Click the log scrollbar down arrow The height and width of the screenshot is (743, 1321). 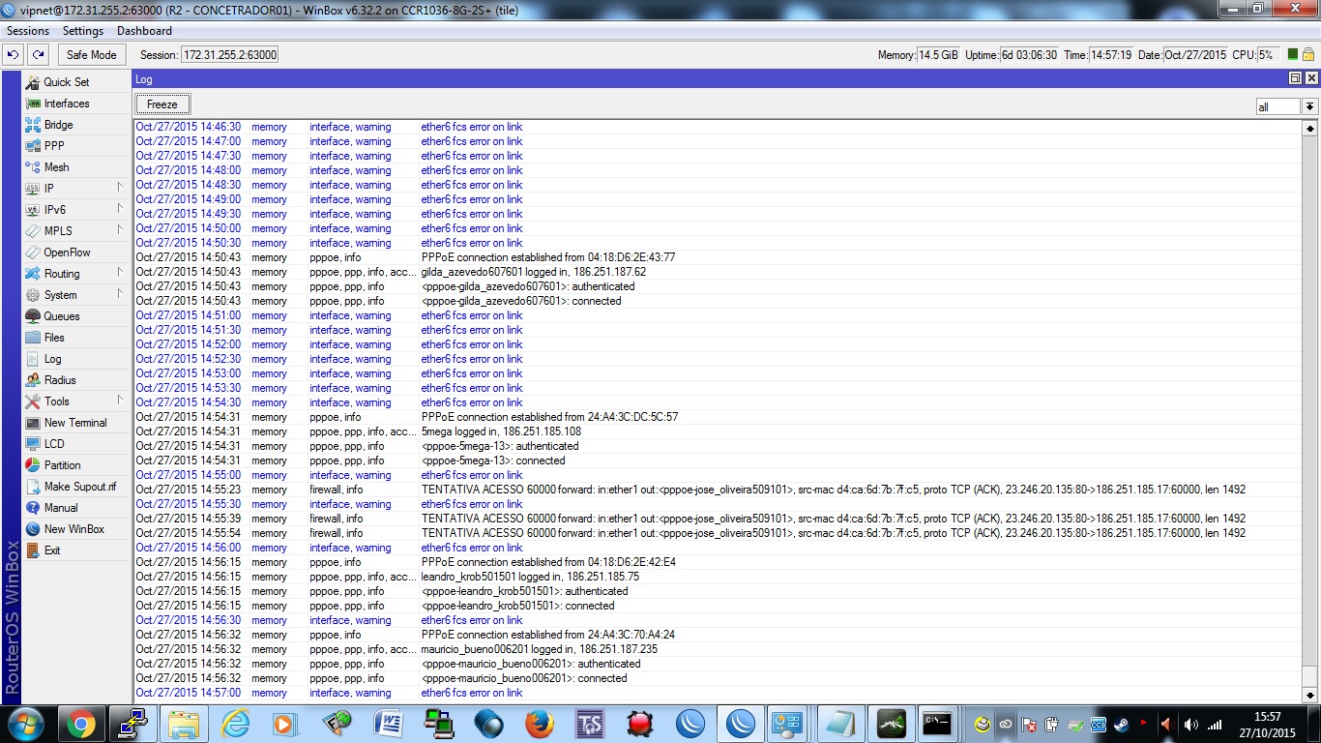click(x=1310, y=695)
